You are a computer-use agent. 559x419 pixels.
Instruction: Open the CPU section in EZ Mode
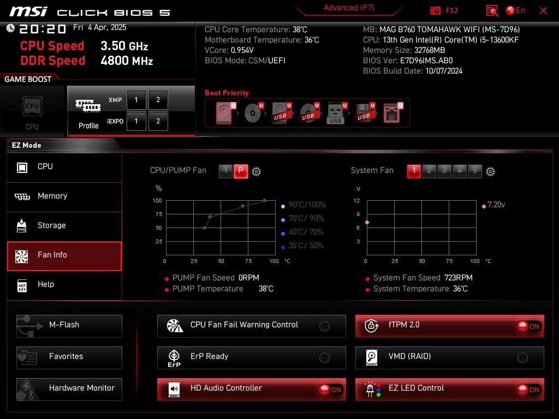click(x=64, y=167)
